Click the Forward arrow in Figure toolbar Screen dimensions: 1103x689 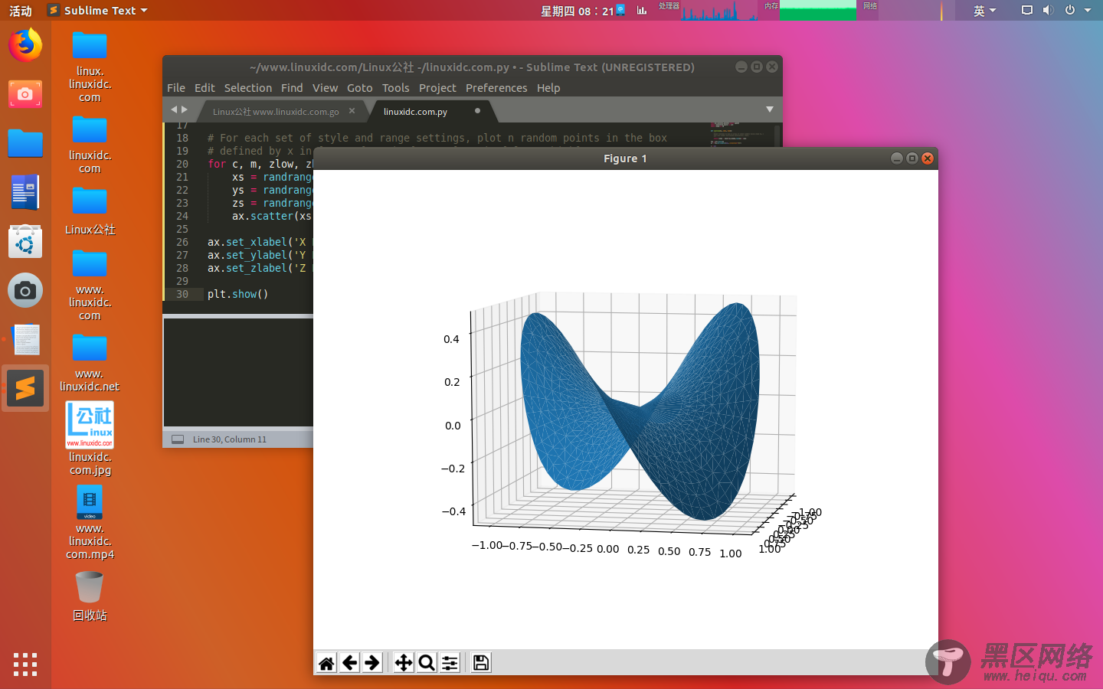[372, 663]
